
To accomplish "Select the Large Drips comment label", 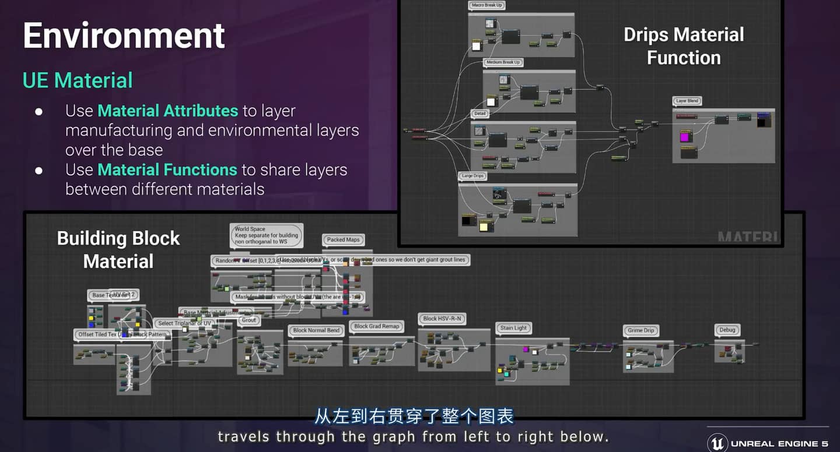I will click(473, 176).
